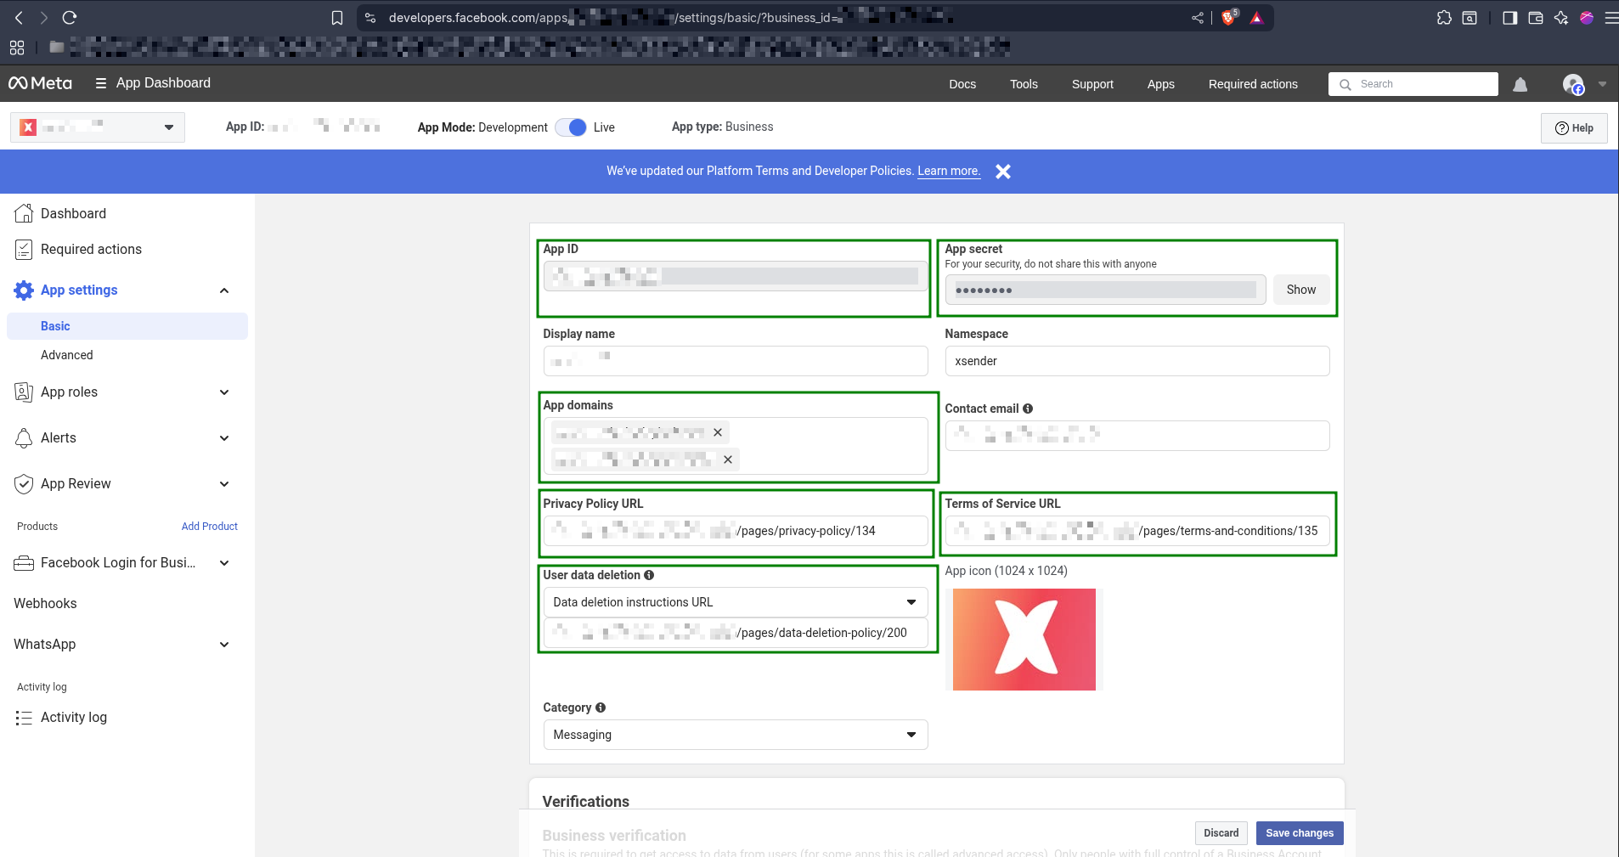Click the Save changes button
1619x857 pixels.
(1299, 833)
